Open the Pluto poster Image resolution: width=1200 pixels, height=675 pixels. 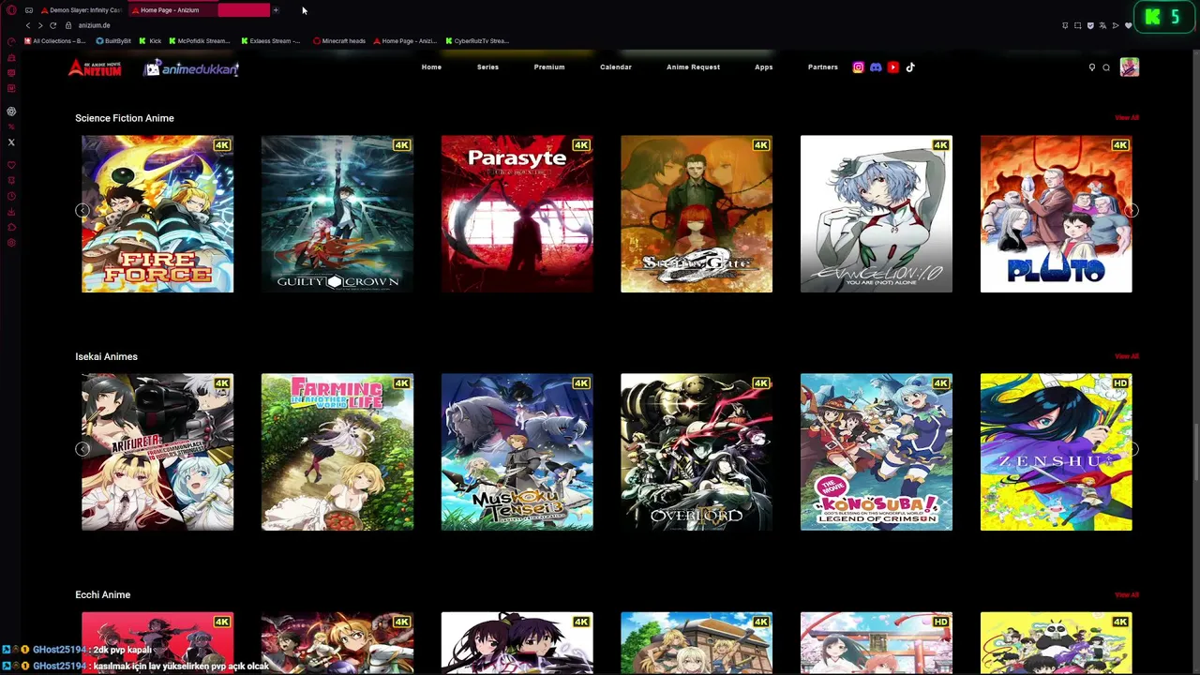tap(1057, 214)
